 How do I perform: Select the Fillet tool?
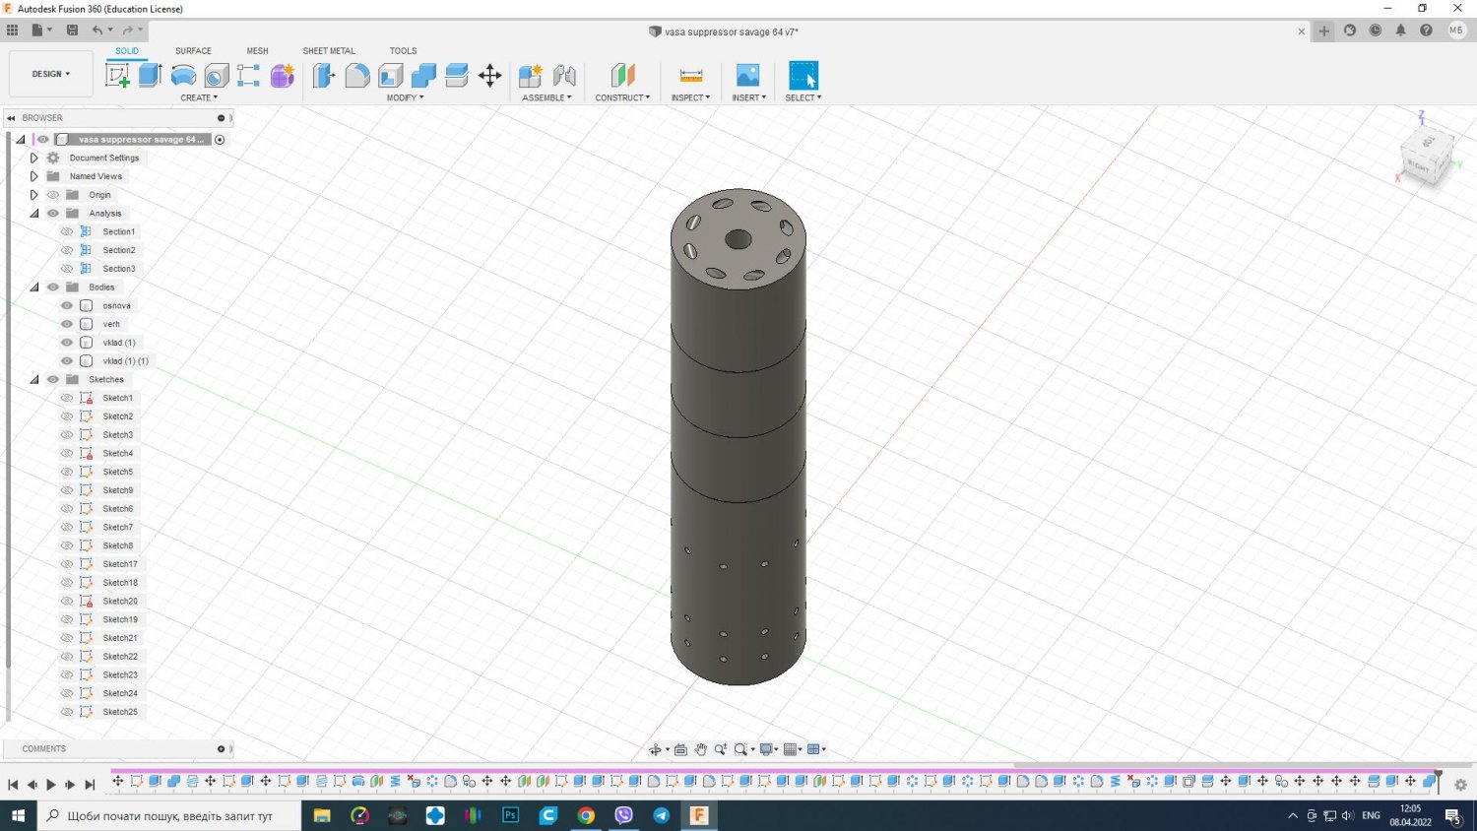[357, 75]
